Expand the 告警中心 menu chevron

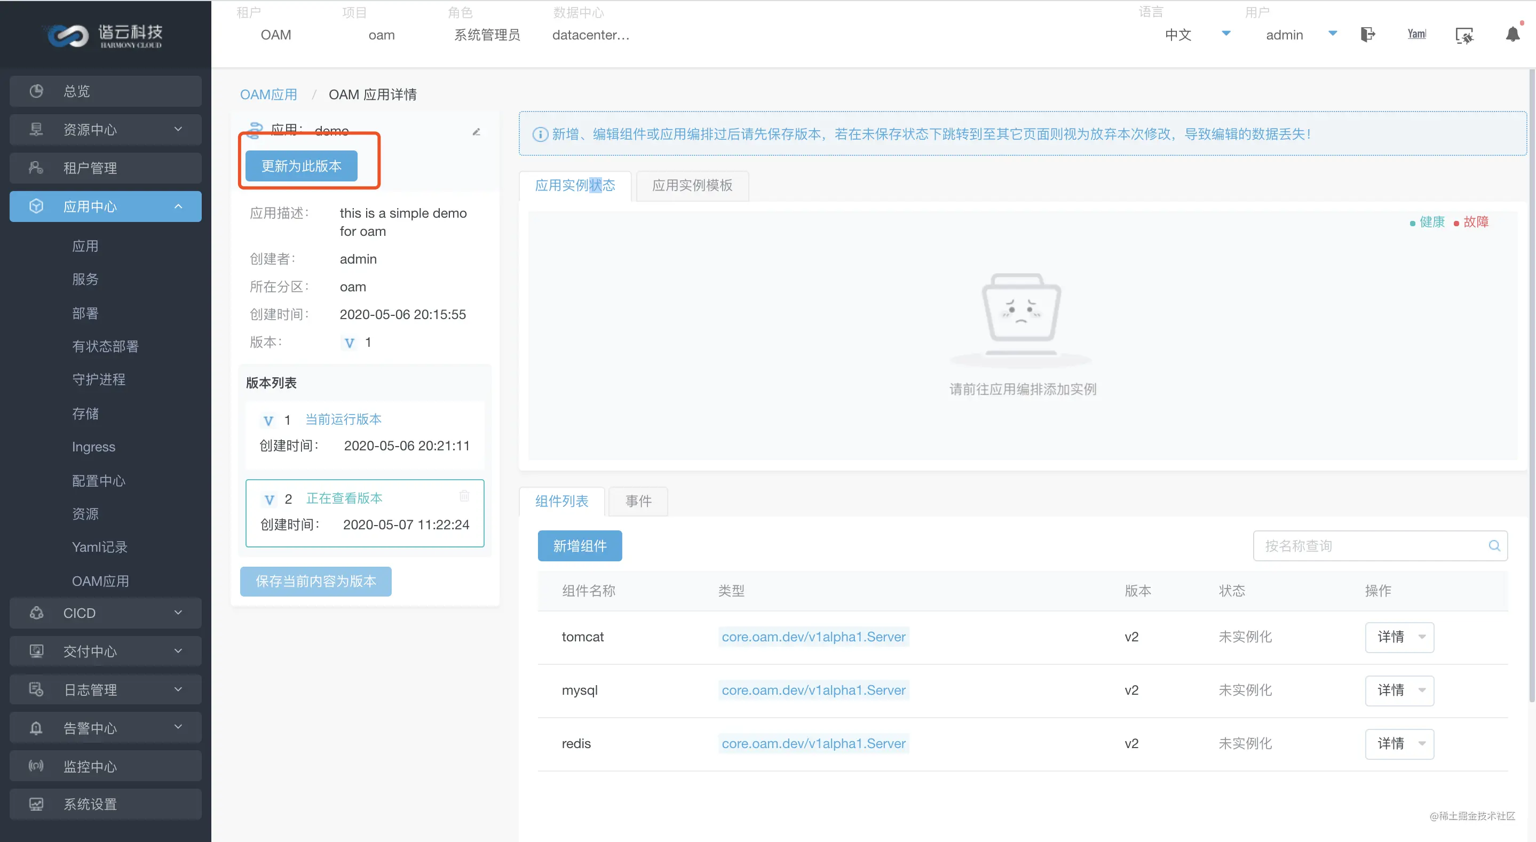(x=178, y=727)
